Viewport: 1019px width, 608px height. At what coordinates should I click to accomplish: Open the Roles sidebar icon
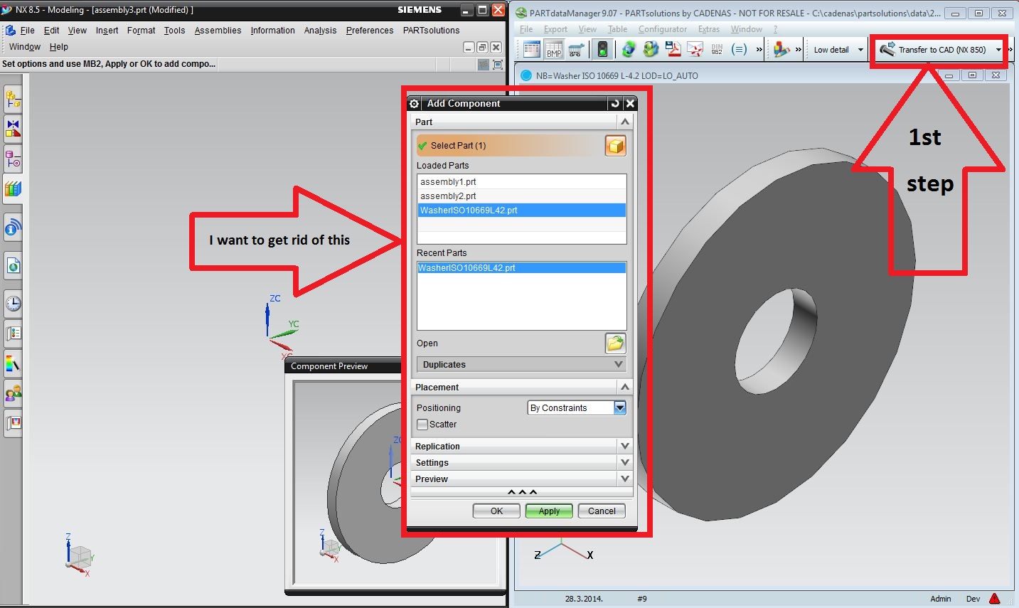[x=13, y=393]
